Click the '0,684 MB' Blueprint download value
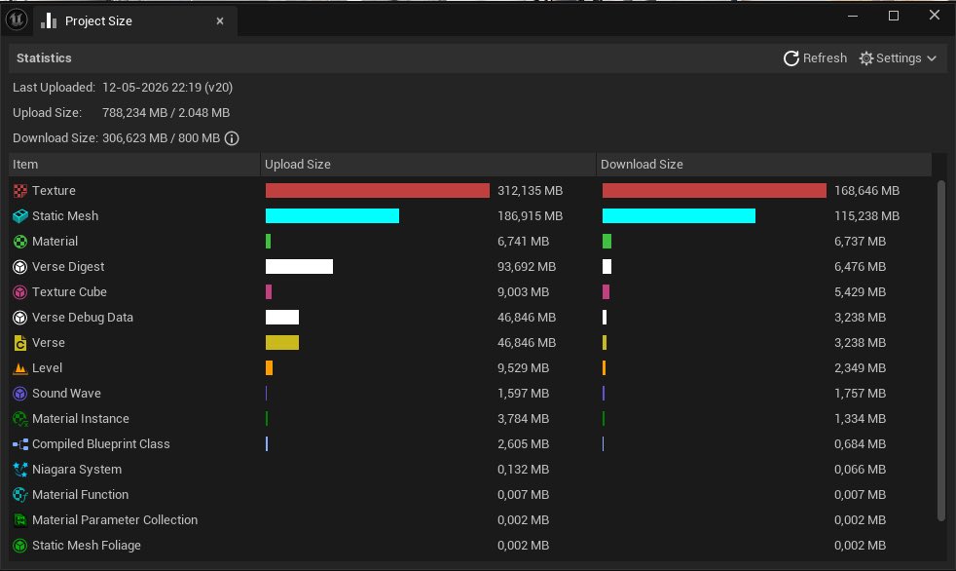Viewport: 956px width, 571px height. click(x=860, y=444)
